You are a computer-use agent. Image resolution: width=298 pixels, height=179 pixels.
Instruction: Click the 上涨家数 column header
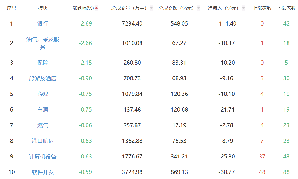click(262, 8)
